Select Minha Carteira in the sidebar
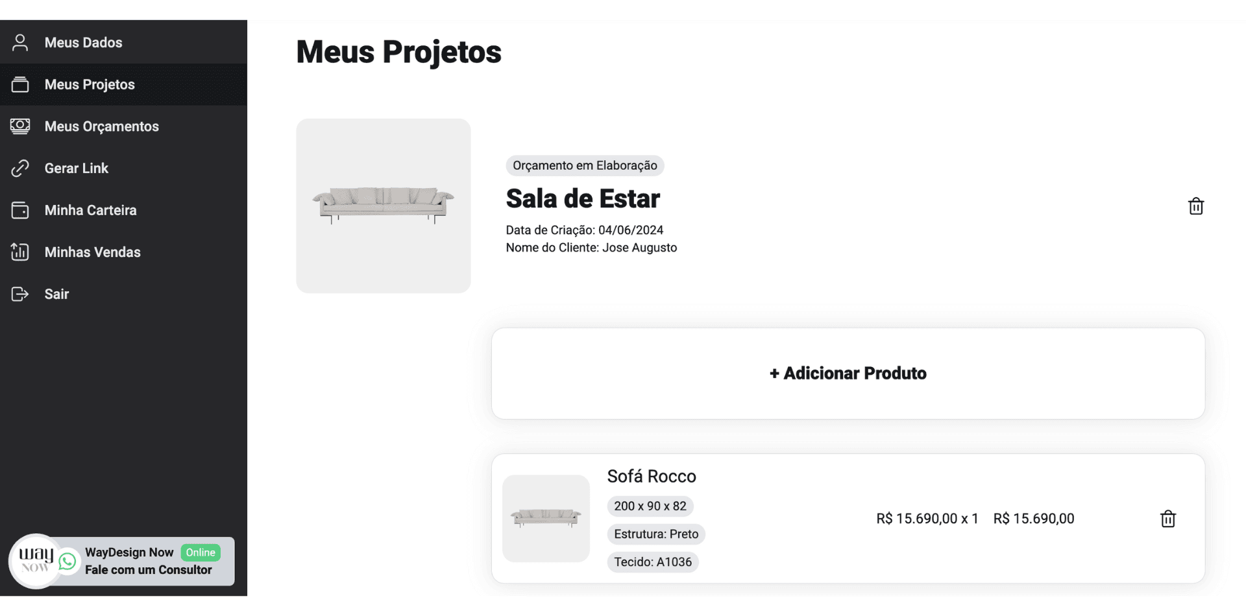 (90, 210)
